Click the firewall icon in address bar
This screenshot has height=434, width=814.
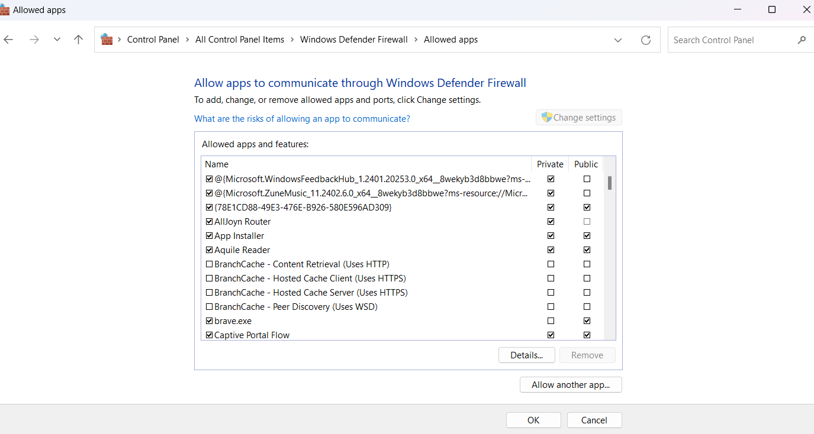pos(107,40)
